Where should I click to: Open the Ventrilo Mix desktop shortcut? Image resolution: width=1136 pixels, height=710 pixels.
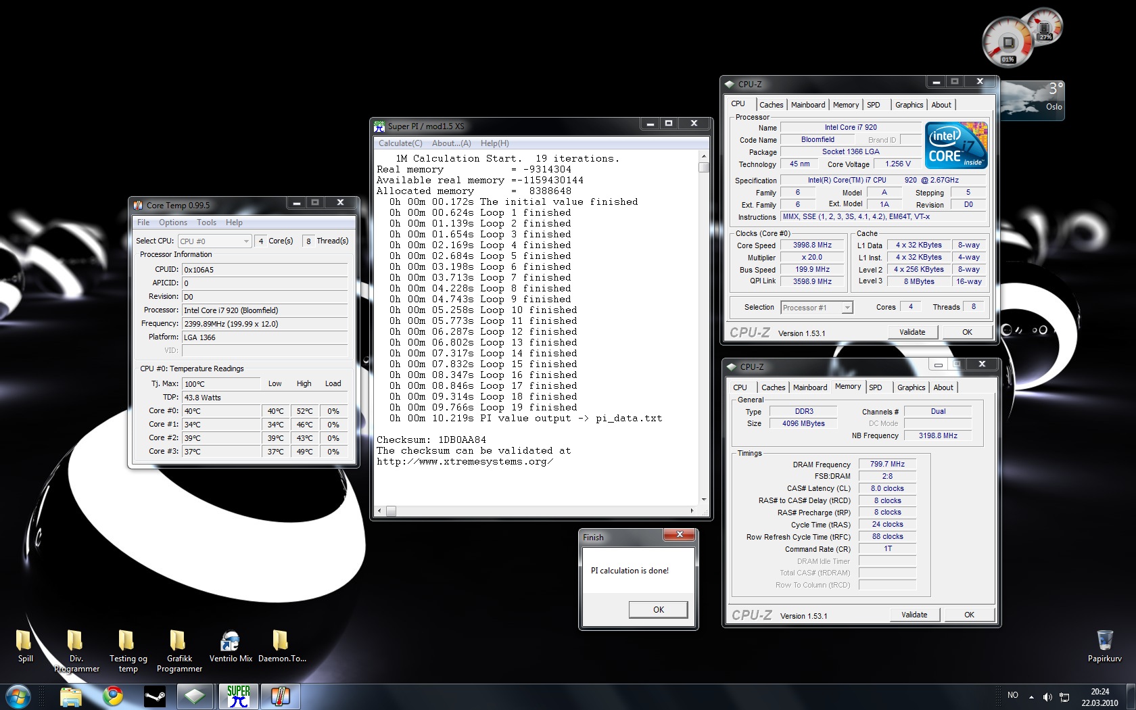(231, 646)
